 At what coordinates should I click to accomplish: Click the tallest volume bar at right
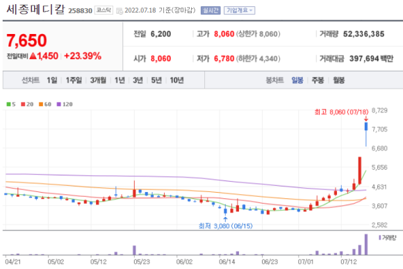(366, 244)
